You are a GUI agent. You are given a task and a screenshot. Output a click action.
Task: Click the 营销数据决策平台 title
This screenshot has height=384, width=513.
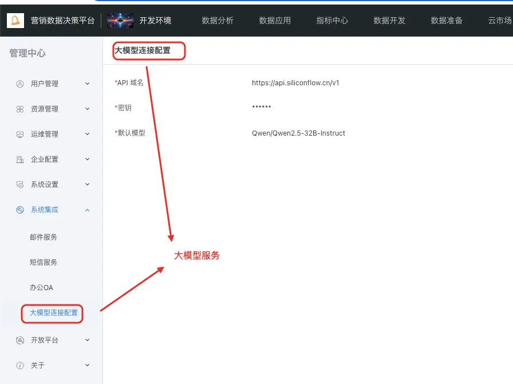[x=62, y=21]
